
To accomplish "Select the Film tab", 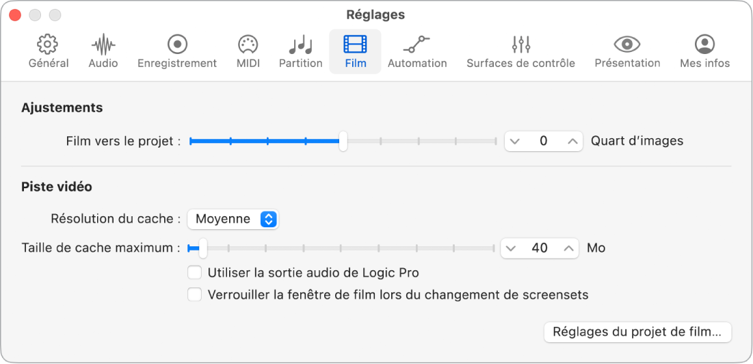I will tap(355, 51).
